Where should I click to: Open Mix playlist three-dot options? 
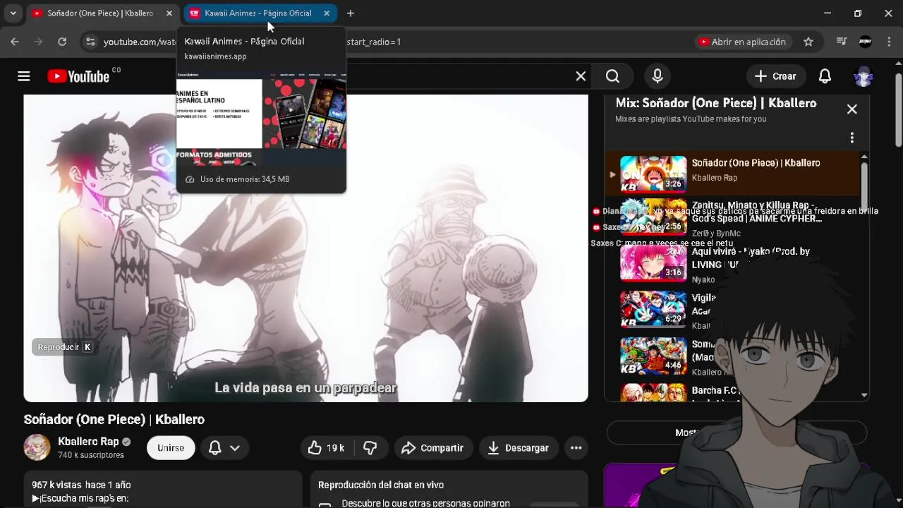(852, 138)
